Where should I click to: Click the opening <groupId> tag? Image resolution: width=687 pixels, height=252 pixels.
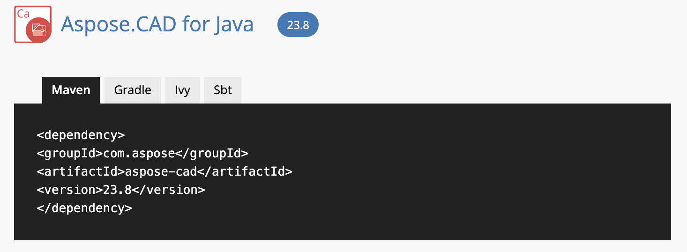[x=70, y=153]
